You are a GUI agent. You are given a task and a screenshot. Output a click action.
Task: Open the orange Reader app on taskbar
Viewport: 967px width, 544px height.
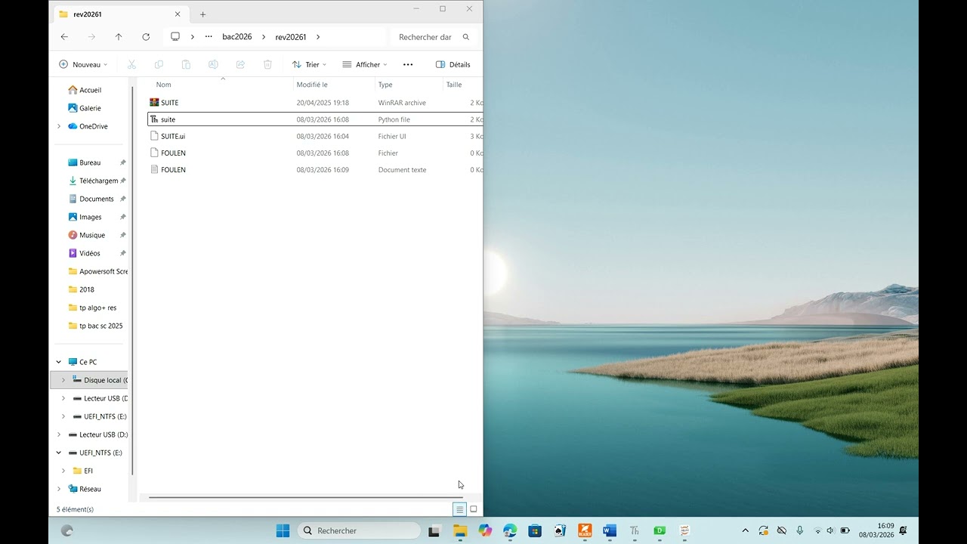(585, 531)
